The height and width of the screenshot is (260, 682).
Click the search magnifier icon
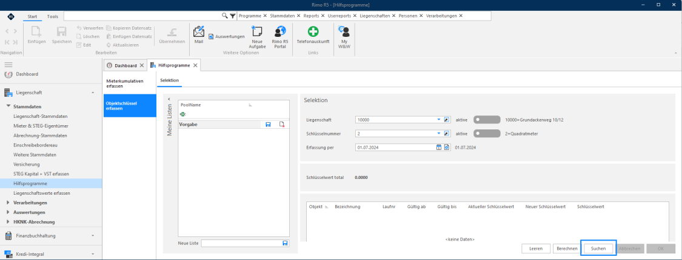pyautogui.click(x=225, y=16)
